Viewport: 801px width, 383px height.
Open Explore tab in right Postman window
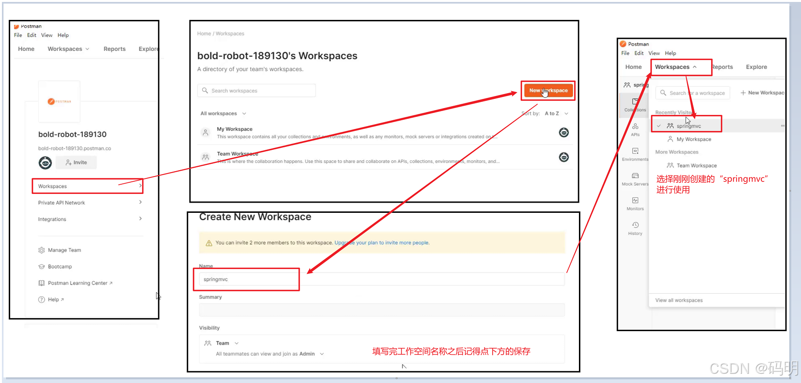[756, 67]
